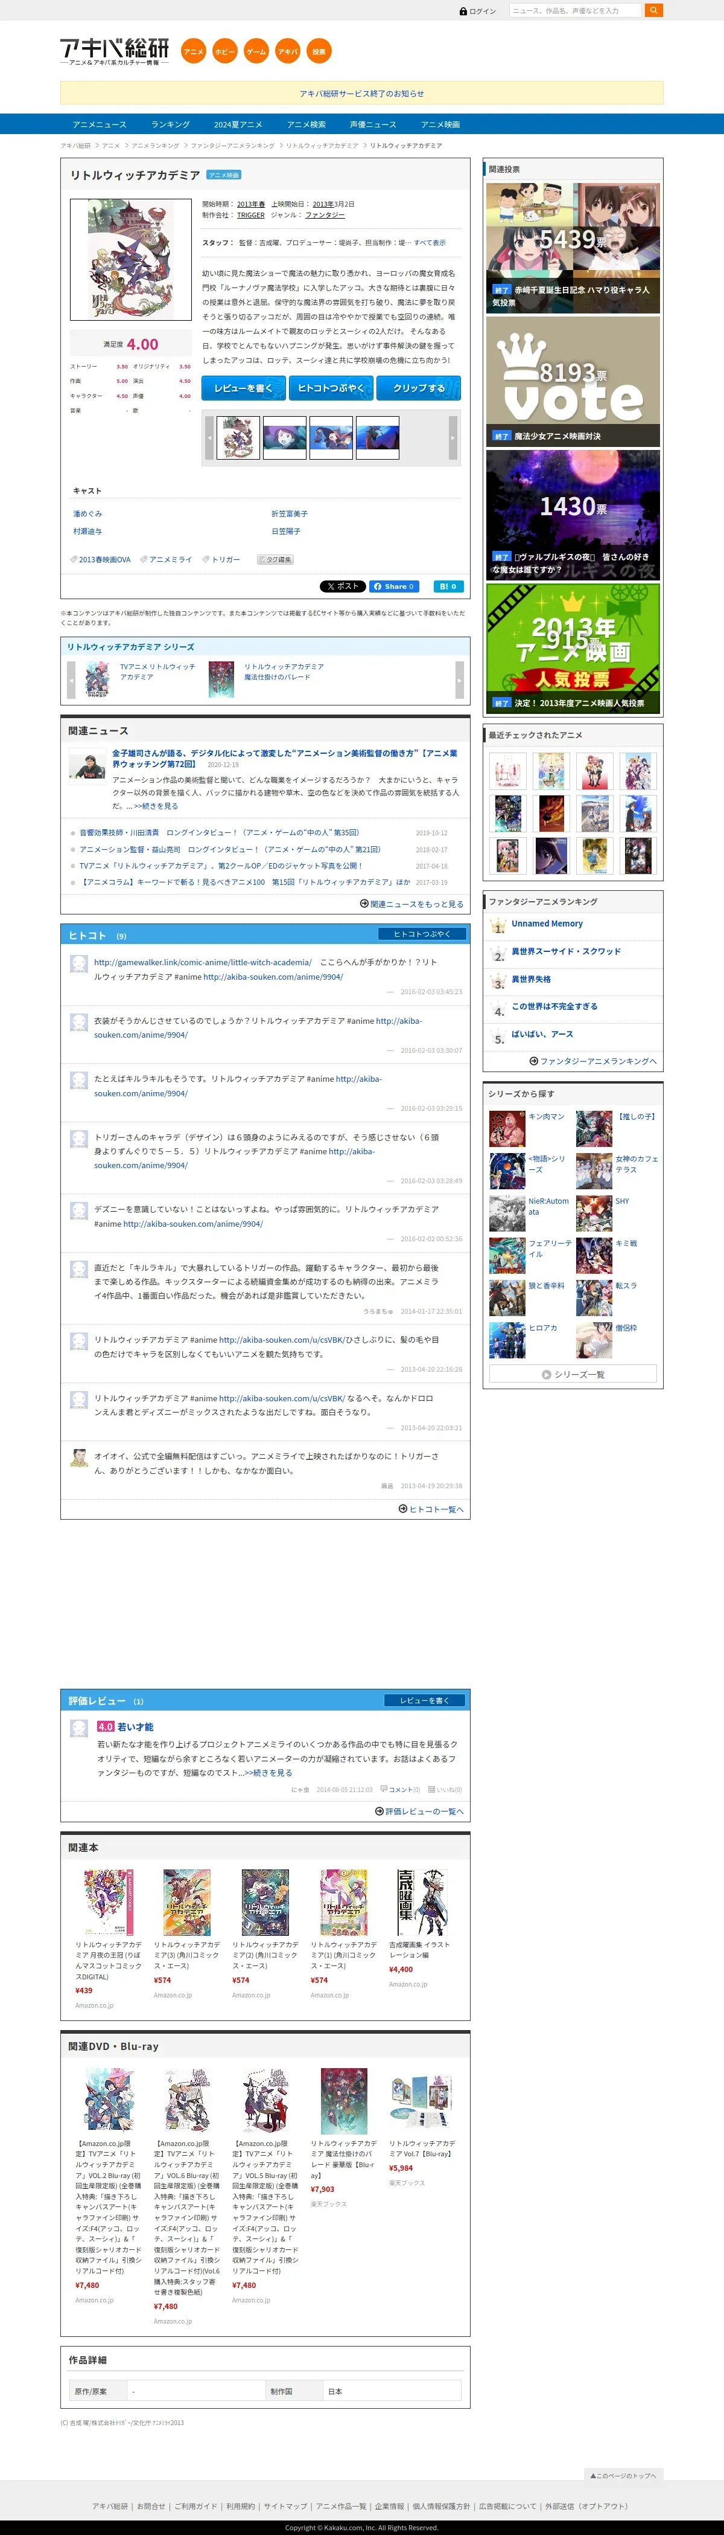
Task: Click the クリップする blue button
Action: (x=419, y=389)
